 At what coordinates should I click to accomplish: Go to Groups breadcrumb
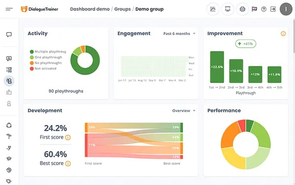coord(122,9)
